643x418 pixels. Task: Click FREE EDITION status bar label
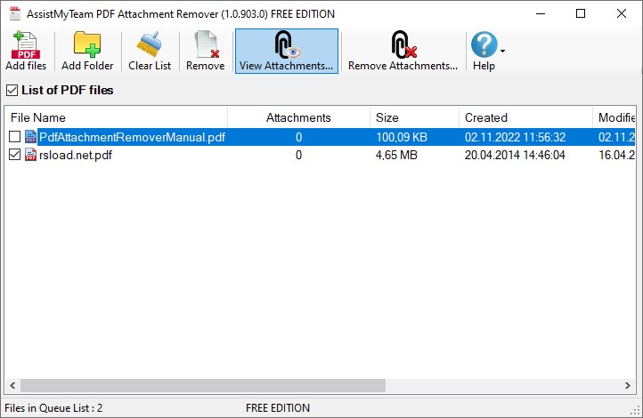coord(278,407)
